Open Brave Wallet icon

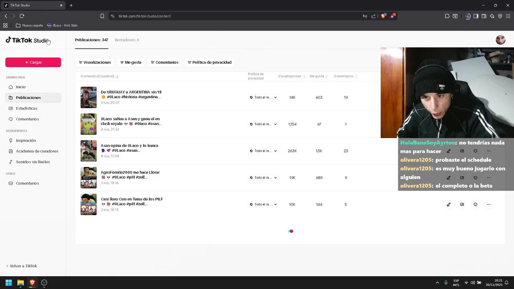click(484, 16)
